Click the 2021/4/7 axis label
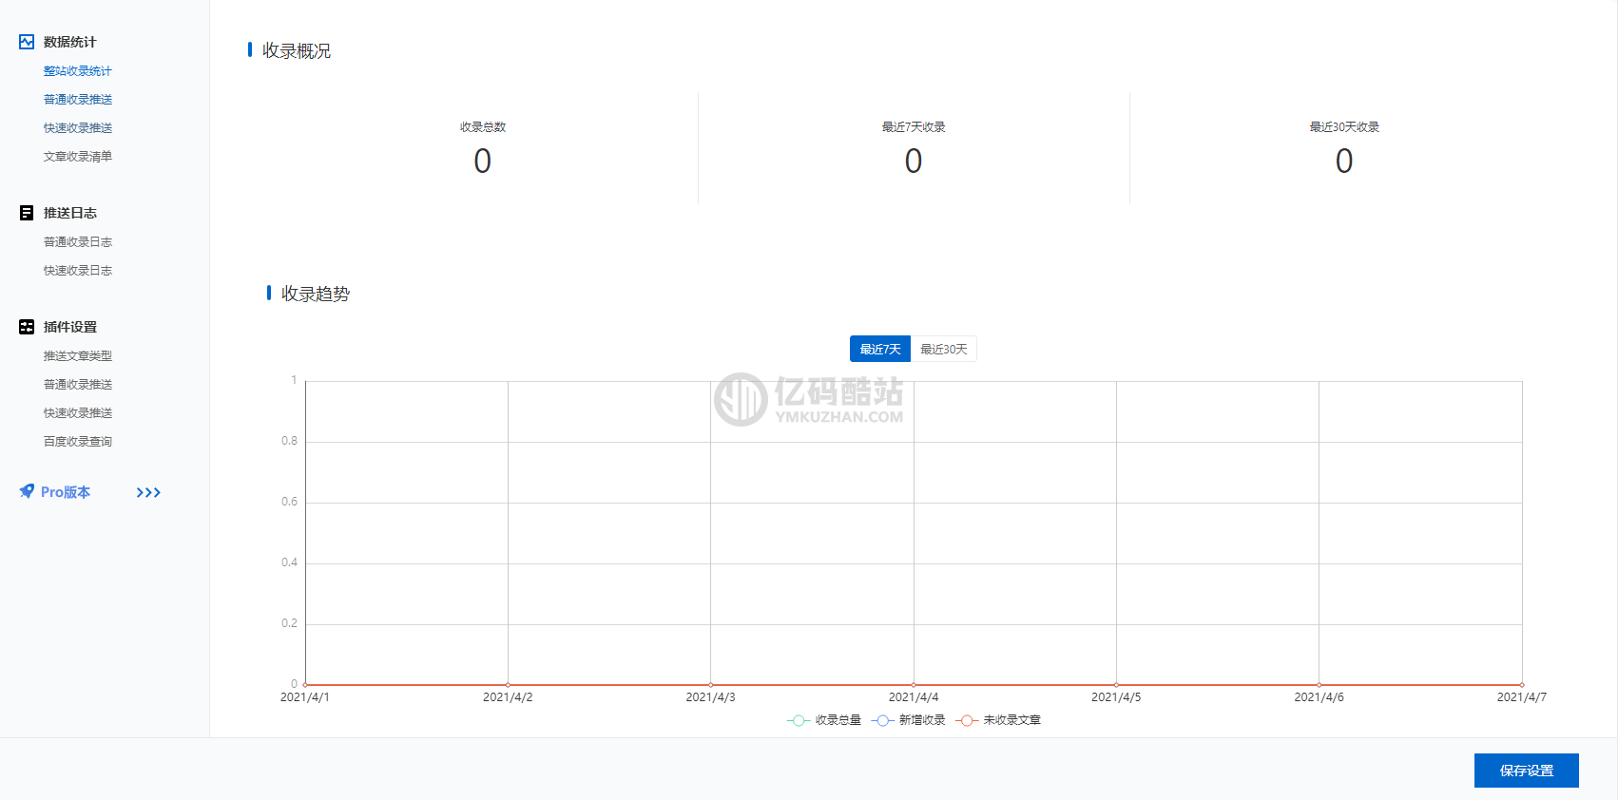The height and width of the screenshot is (800, 1618). click(x=1521, y=697)
